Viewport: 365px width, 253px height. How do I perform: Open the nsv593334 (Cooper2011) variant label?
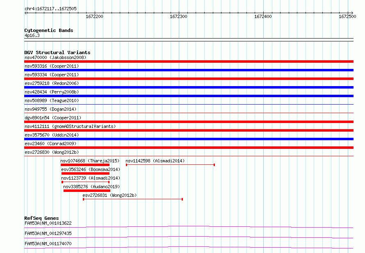tap(52, 75)
